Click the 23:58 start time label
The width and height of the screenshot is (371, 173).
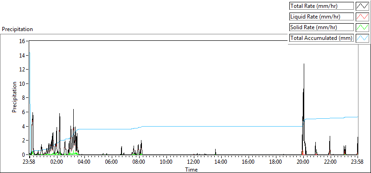coord(30,162)
